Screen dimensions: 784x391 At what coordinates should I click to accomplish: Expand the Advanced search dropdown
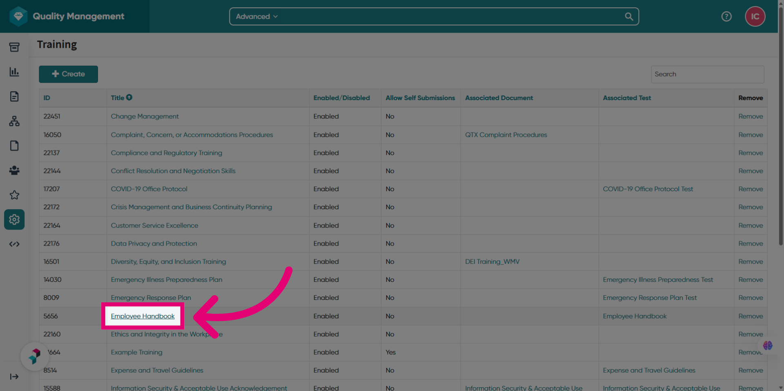tap(256, 16)
